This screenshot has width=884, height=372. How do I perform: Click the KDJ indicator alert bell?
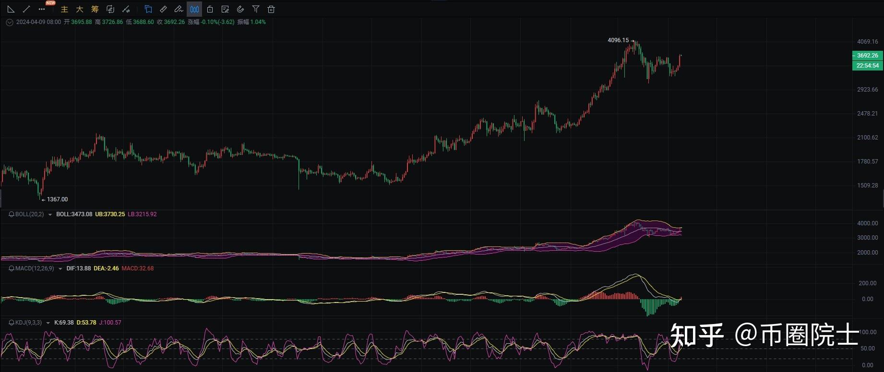(x=12, y=323)
